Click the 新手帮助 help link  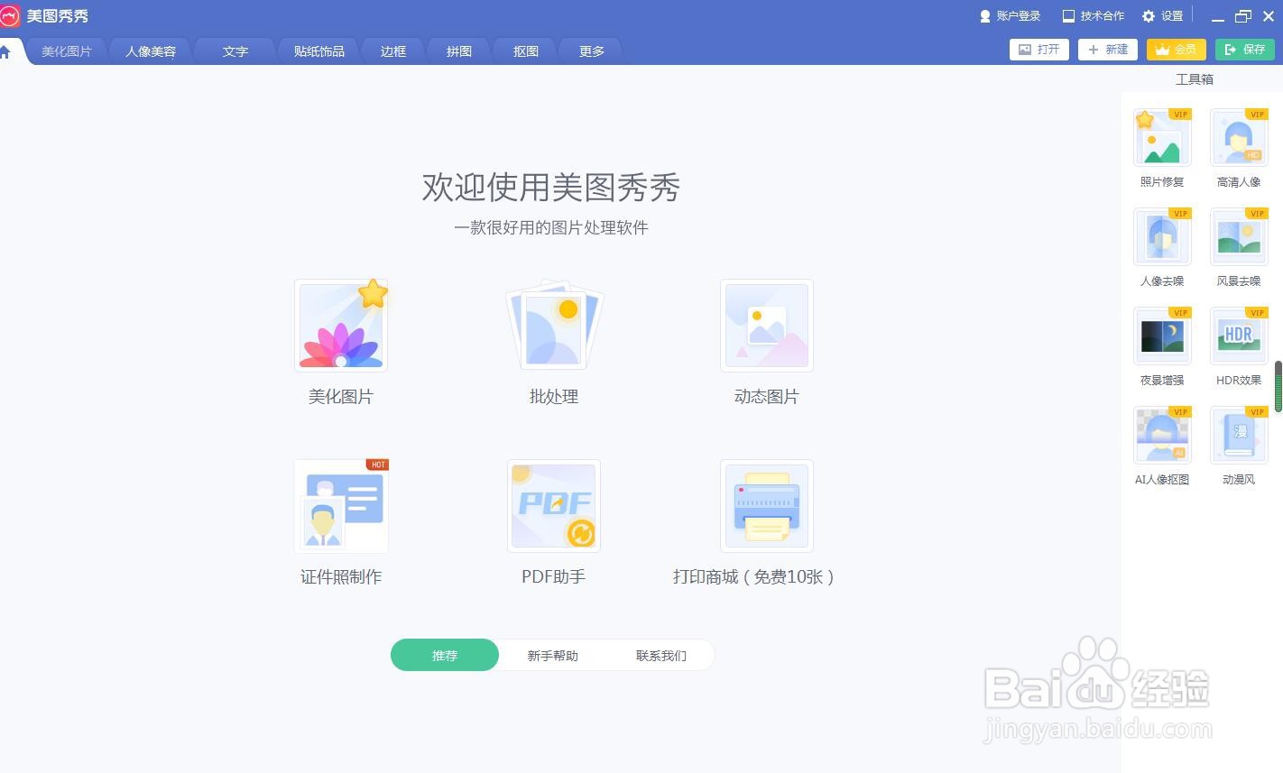[x=553, y=655]
